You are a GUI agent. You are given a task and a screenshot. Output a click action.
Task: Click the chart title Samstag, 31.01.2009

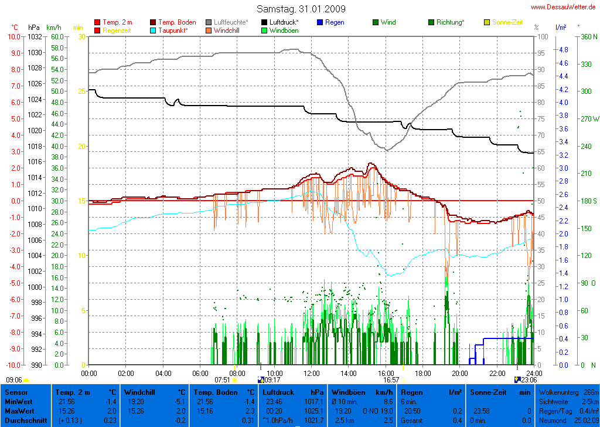click(x=301, y=9)
